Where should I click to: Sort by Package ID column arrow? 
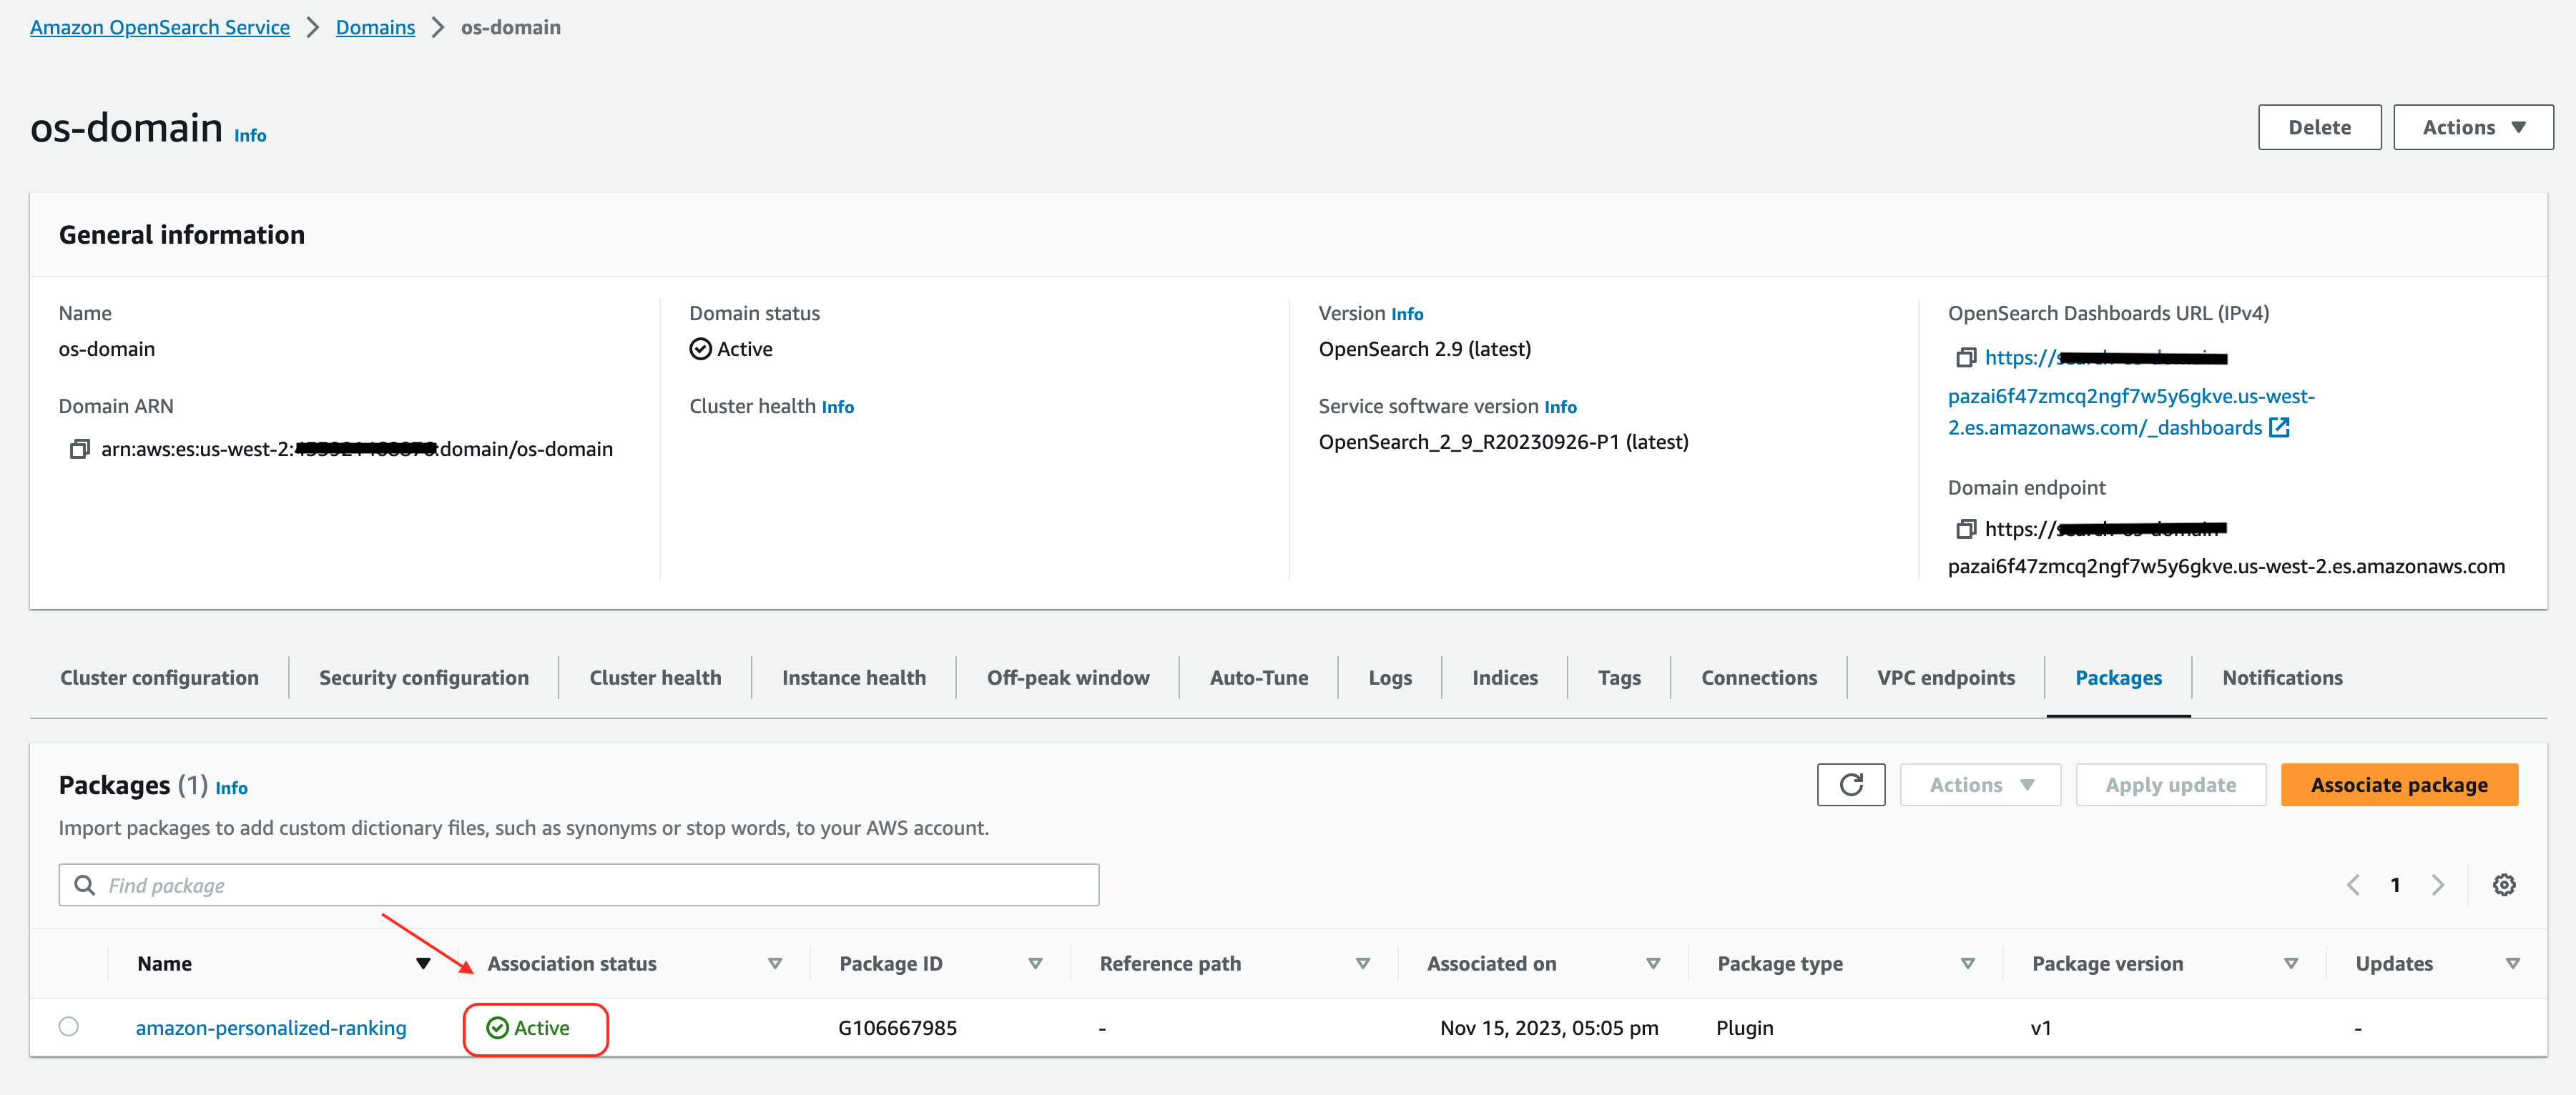tap(1035, 964)
